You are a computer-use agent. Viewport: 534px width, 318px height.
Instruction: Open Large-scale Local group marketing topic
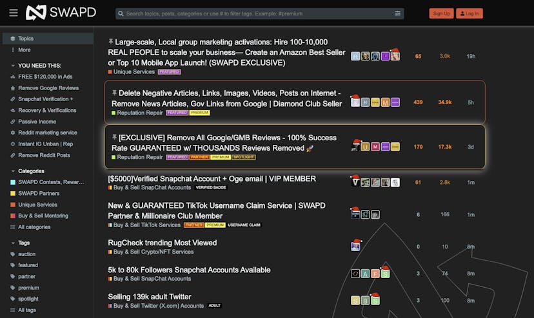[x=226, y=52]
